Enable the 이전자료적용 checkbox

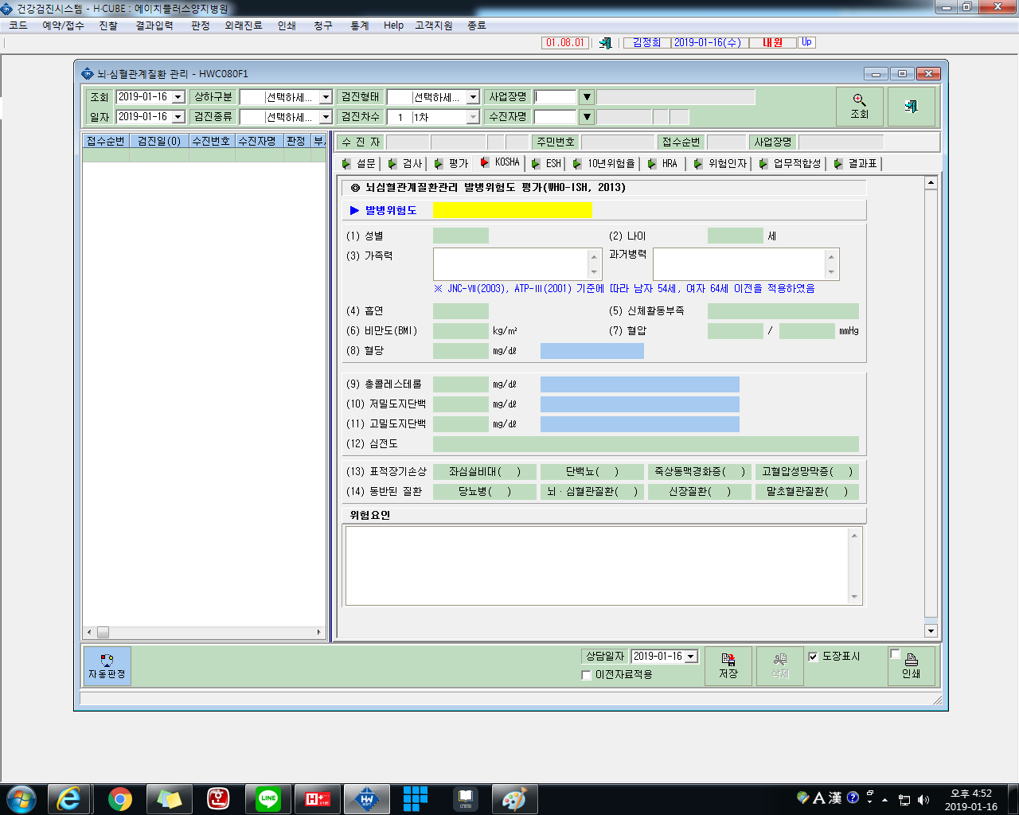(x=586, y=675)
